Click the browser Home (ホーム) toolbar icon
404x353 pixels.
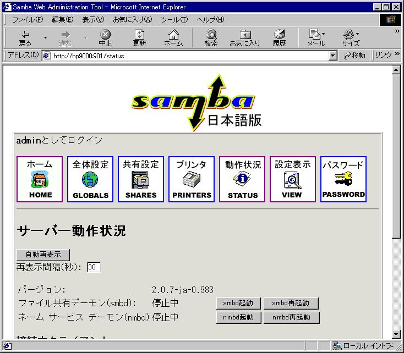173,38
